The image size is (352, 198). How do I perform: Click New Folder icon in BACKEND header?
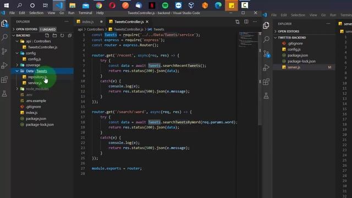(54, 35)
